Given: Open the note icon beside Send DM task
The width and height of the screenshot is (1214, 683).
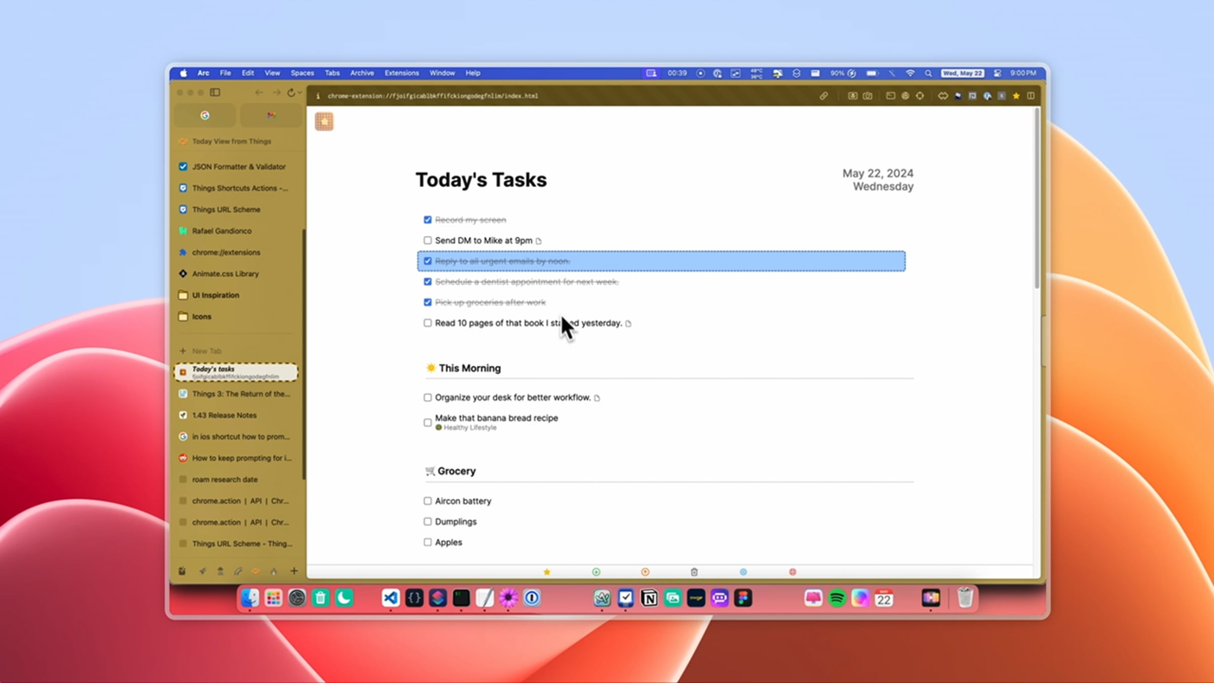Looking at the screenshot, I should click(x=538, y=241).
